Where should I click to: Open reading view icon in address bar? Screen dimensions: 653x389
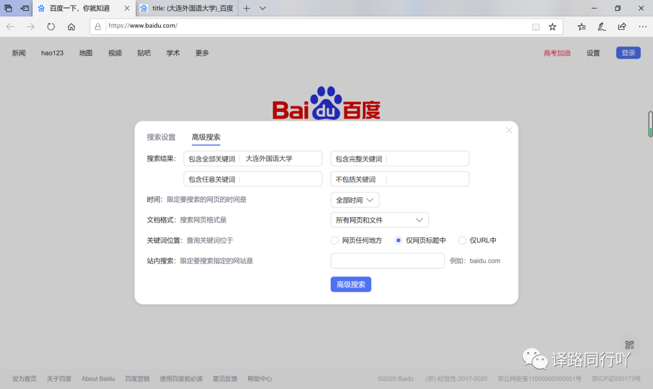tap(536, 27)
